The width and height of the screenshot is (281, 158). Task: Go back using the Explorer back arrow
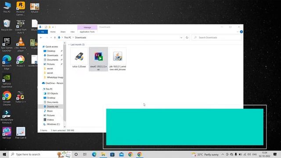coord(41,38)
